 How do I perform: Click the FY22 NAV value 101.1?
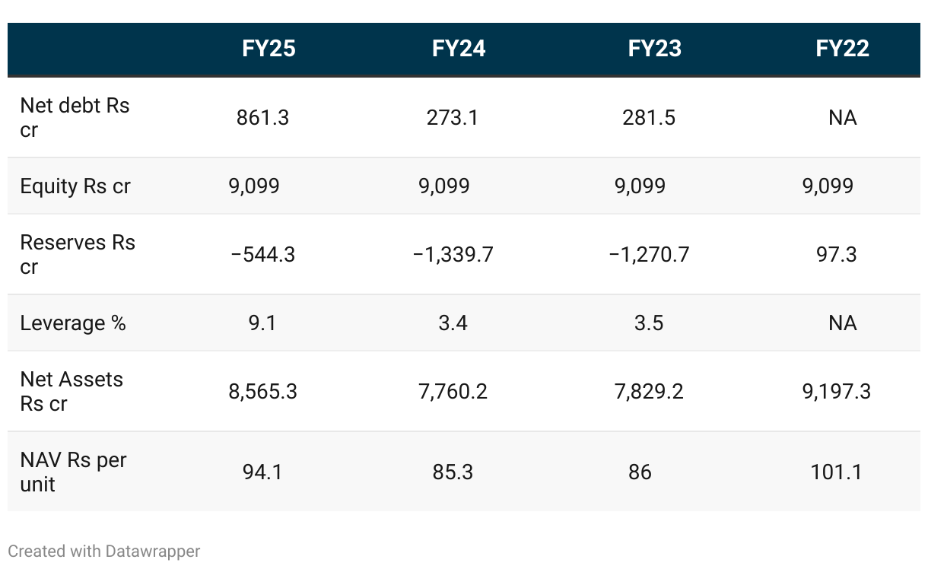[837, 472]
